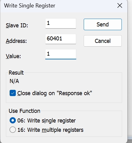Screen dimensions: 132x143
Task: Click into the Slave ID input field
Action: (61, 24)
